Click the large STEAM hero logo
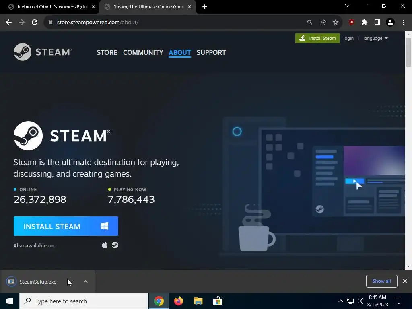This screenshot has width=412, height=309. pyautogui.click(x=62, y=136)
